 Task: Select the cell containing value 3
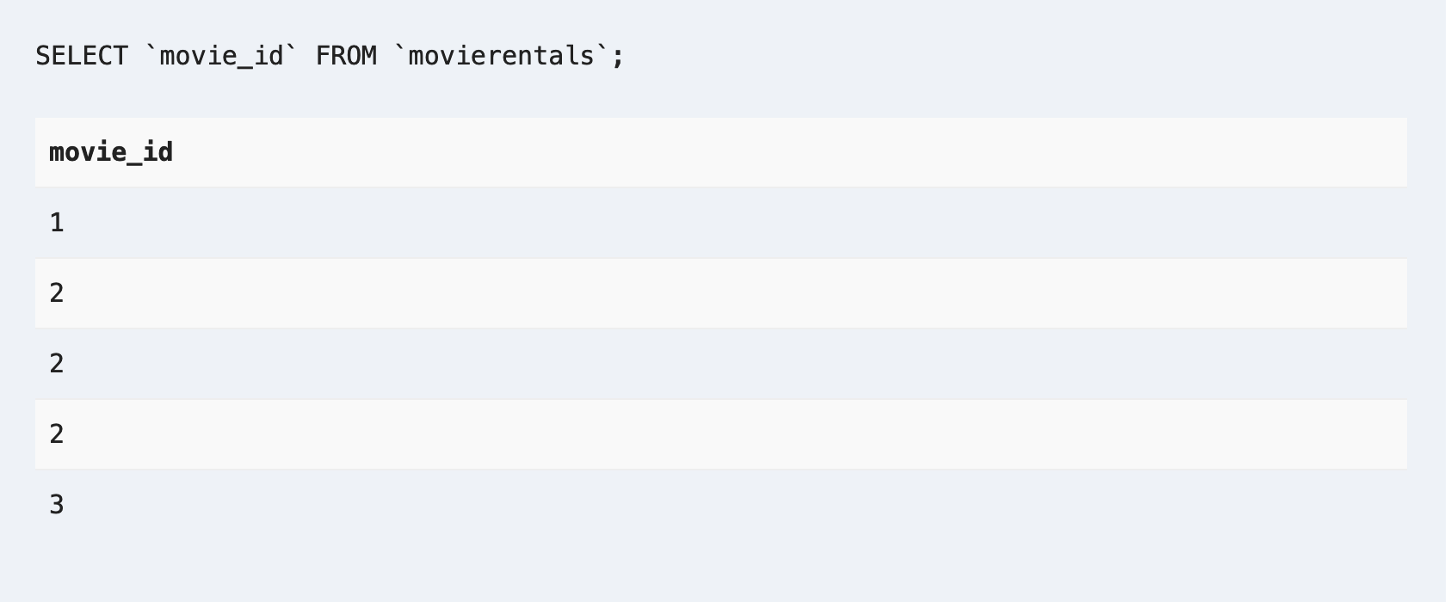57,505
